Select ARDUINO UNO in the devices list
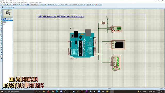165x93 pixels. coord(7,21)
